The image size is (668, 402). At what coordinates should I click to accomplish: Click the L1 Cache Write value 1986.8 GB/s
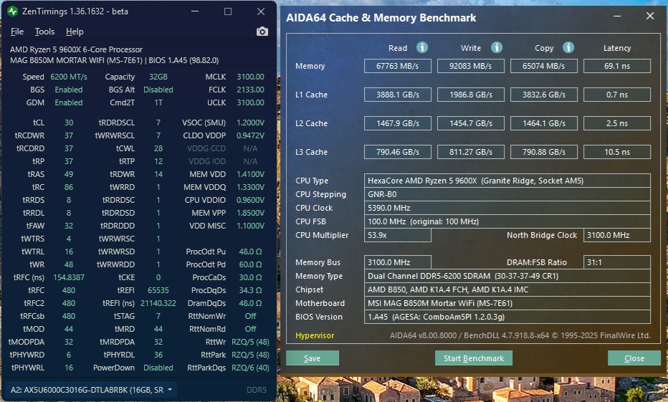point(471,95)
